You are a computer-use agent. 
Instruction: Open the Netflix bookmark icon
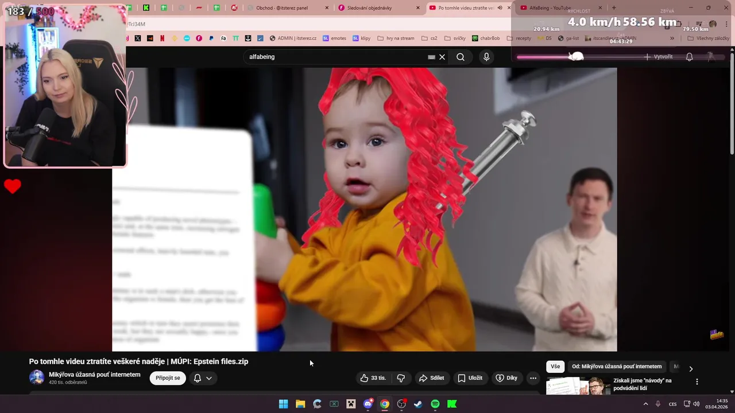pos(163,38)
